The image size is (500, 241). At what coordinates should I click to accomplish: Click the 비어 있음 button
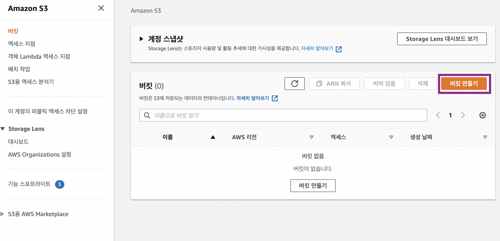(384, 83)
